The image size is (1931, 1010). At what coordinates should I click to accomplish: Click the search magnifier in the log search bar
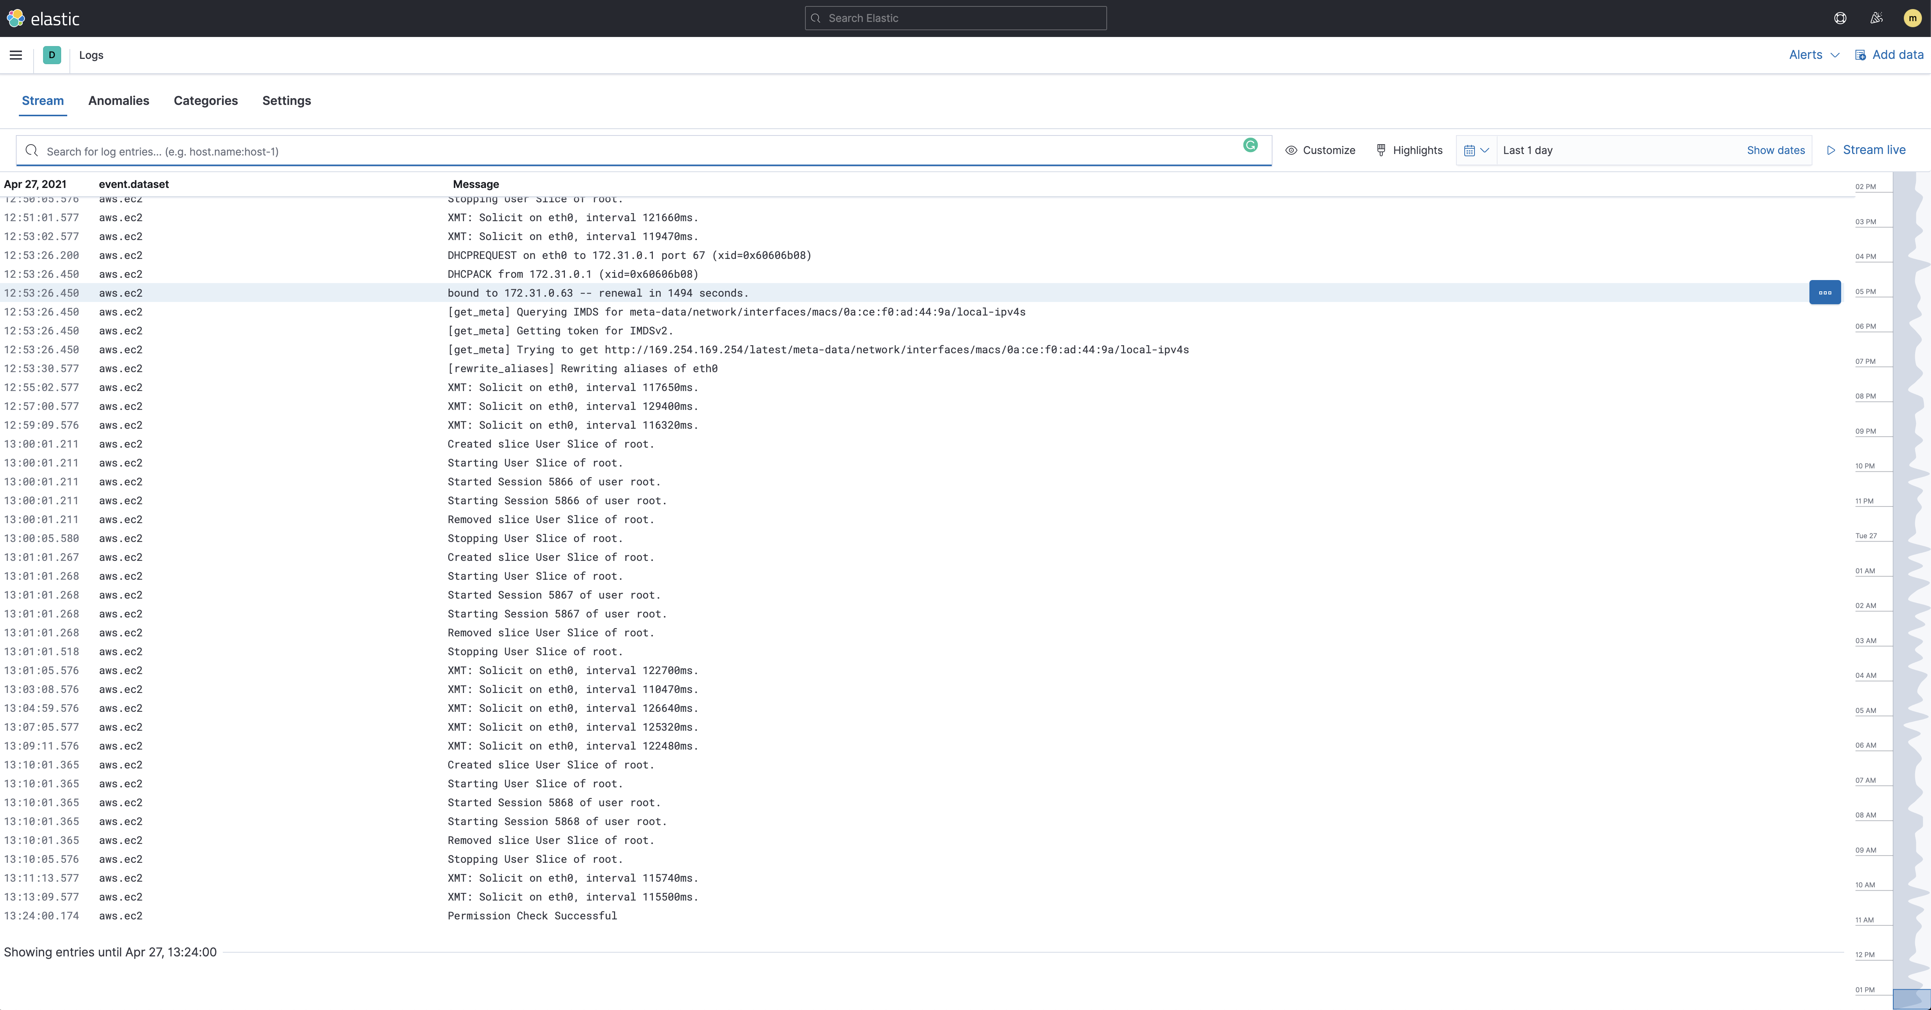point(31,151)
